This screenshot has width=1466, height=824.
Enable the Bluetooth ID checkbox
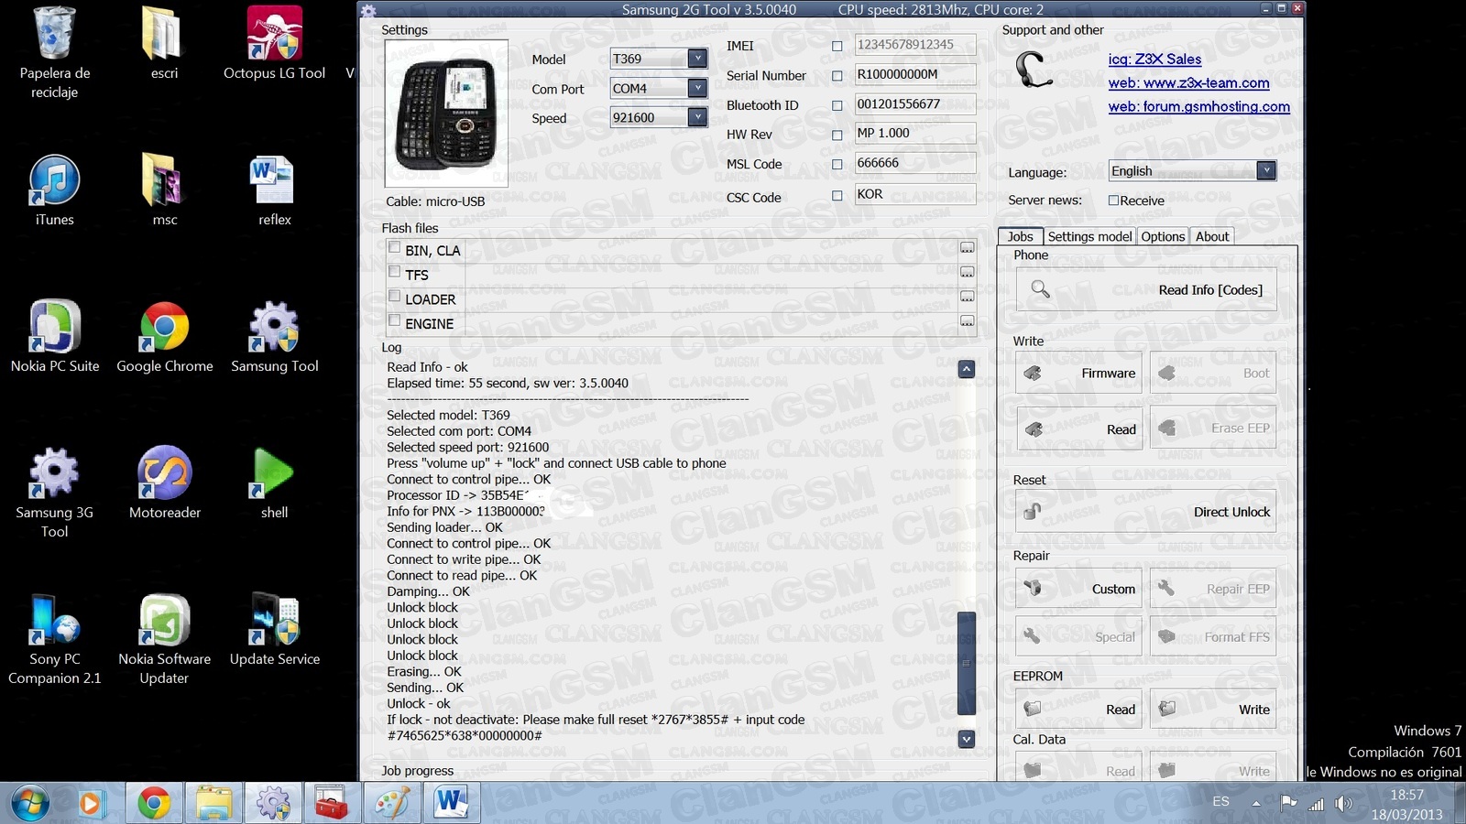coord(837,105)
